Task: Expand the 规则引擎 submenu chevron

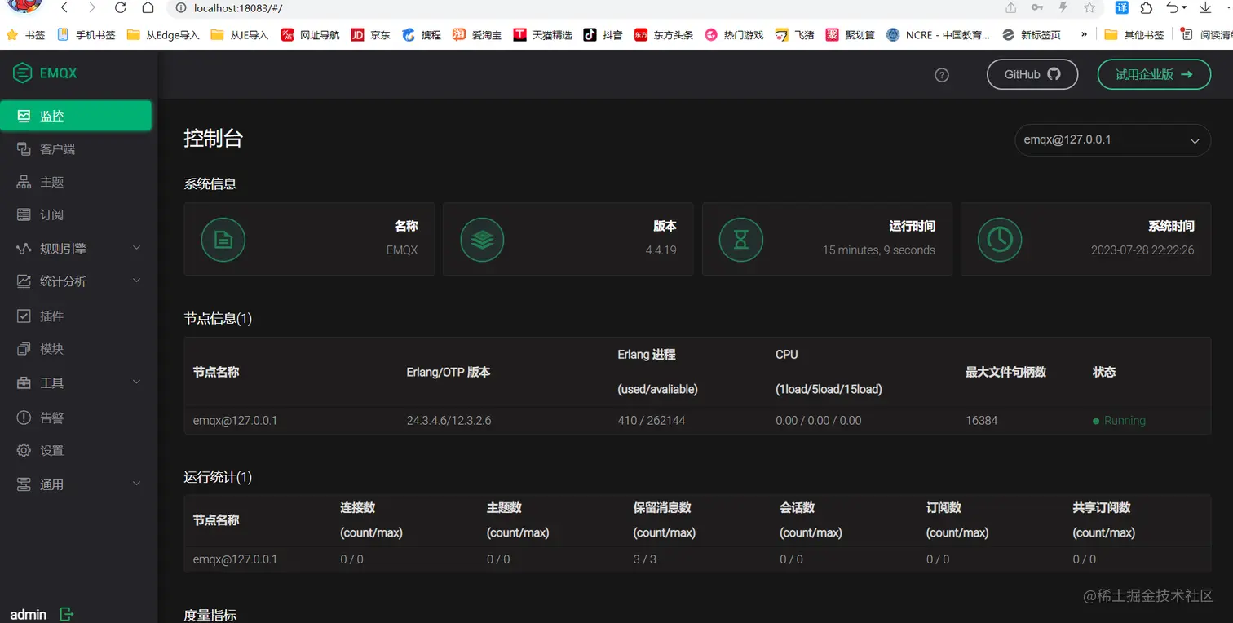Action: point(136,248)
